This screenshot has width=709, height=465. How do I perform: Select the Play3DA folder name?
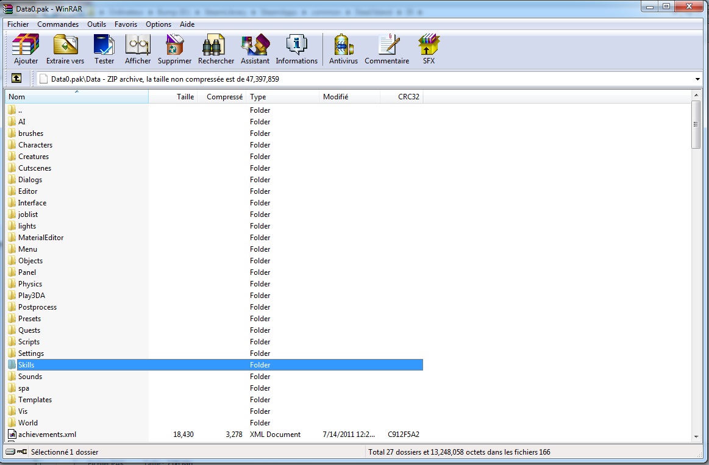tap(32, 296)
